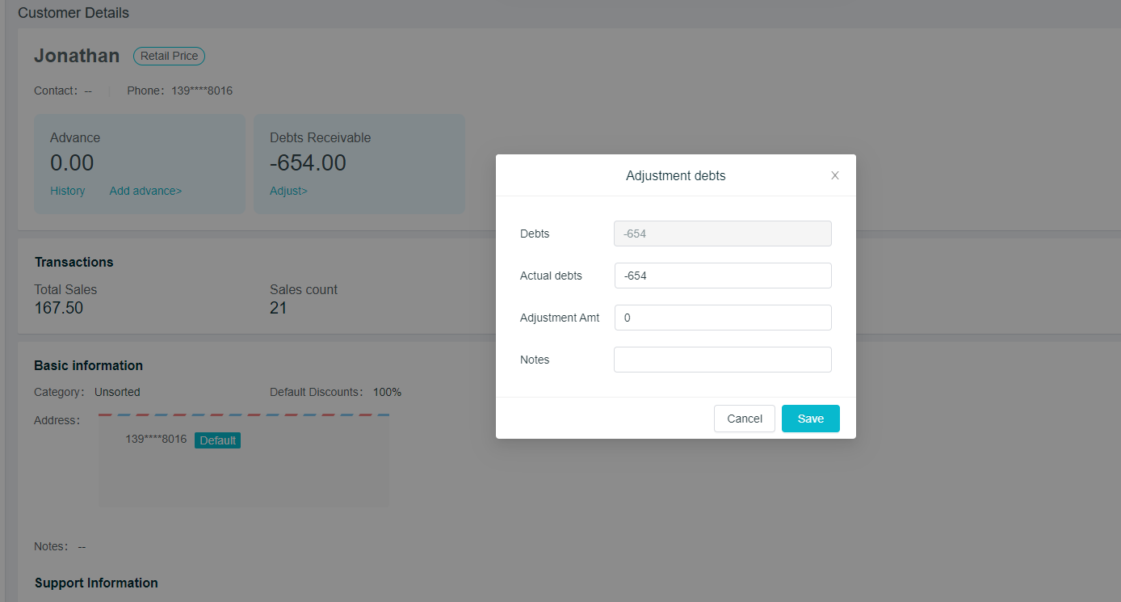Click the customer name Jonathan
The height and width of the screenshot is (602, 1121).
pos(77,56)
